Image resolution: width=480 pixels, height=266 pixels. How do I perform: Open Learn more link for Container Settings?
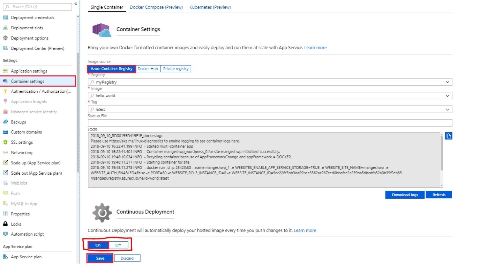coord(315,48)
